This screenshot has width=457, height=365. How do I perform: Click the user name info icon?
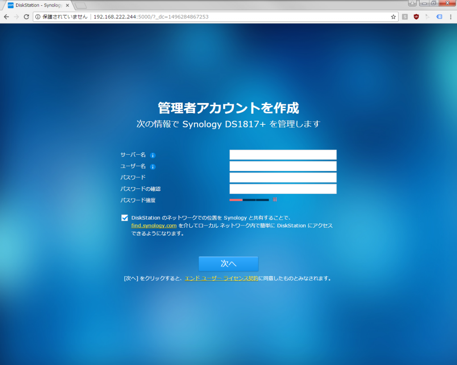point(153,167)
